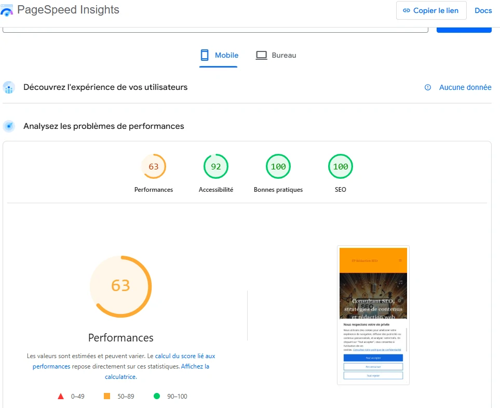Click the large Performances heading
The height and width of the screenshot is (408, 500).
[x=121, y=338]
